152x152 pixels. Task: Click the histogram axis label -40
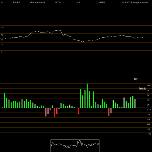148,119
